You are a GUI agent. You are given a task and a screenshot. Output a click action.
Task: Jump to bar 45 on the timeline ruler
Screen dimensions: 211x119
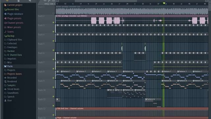coord(189,4)
